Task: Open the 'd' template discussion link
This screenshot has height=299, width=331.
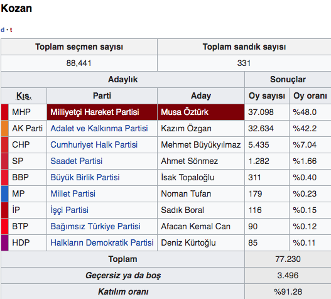Action: coord(3,30)
